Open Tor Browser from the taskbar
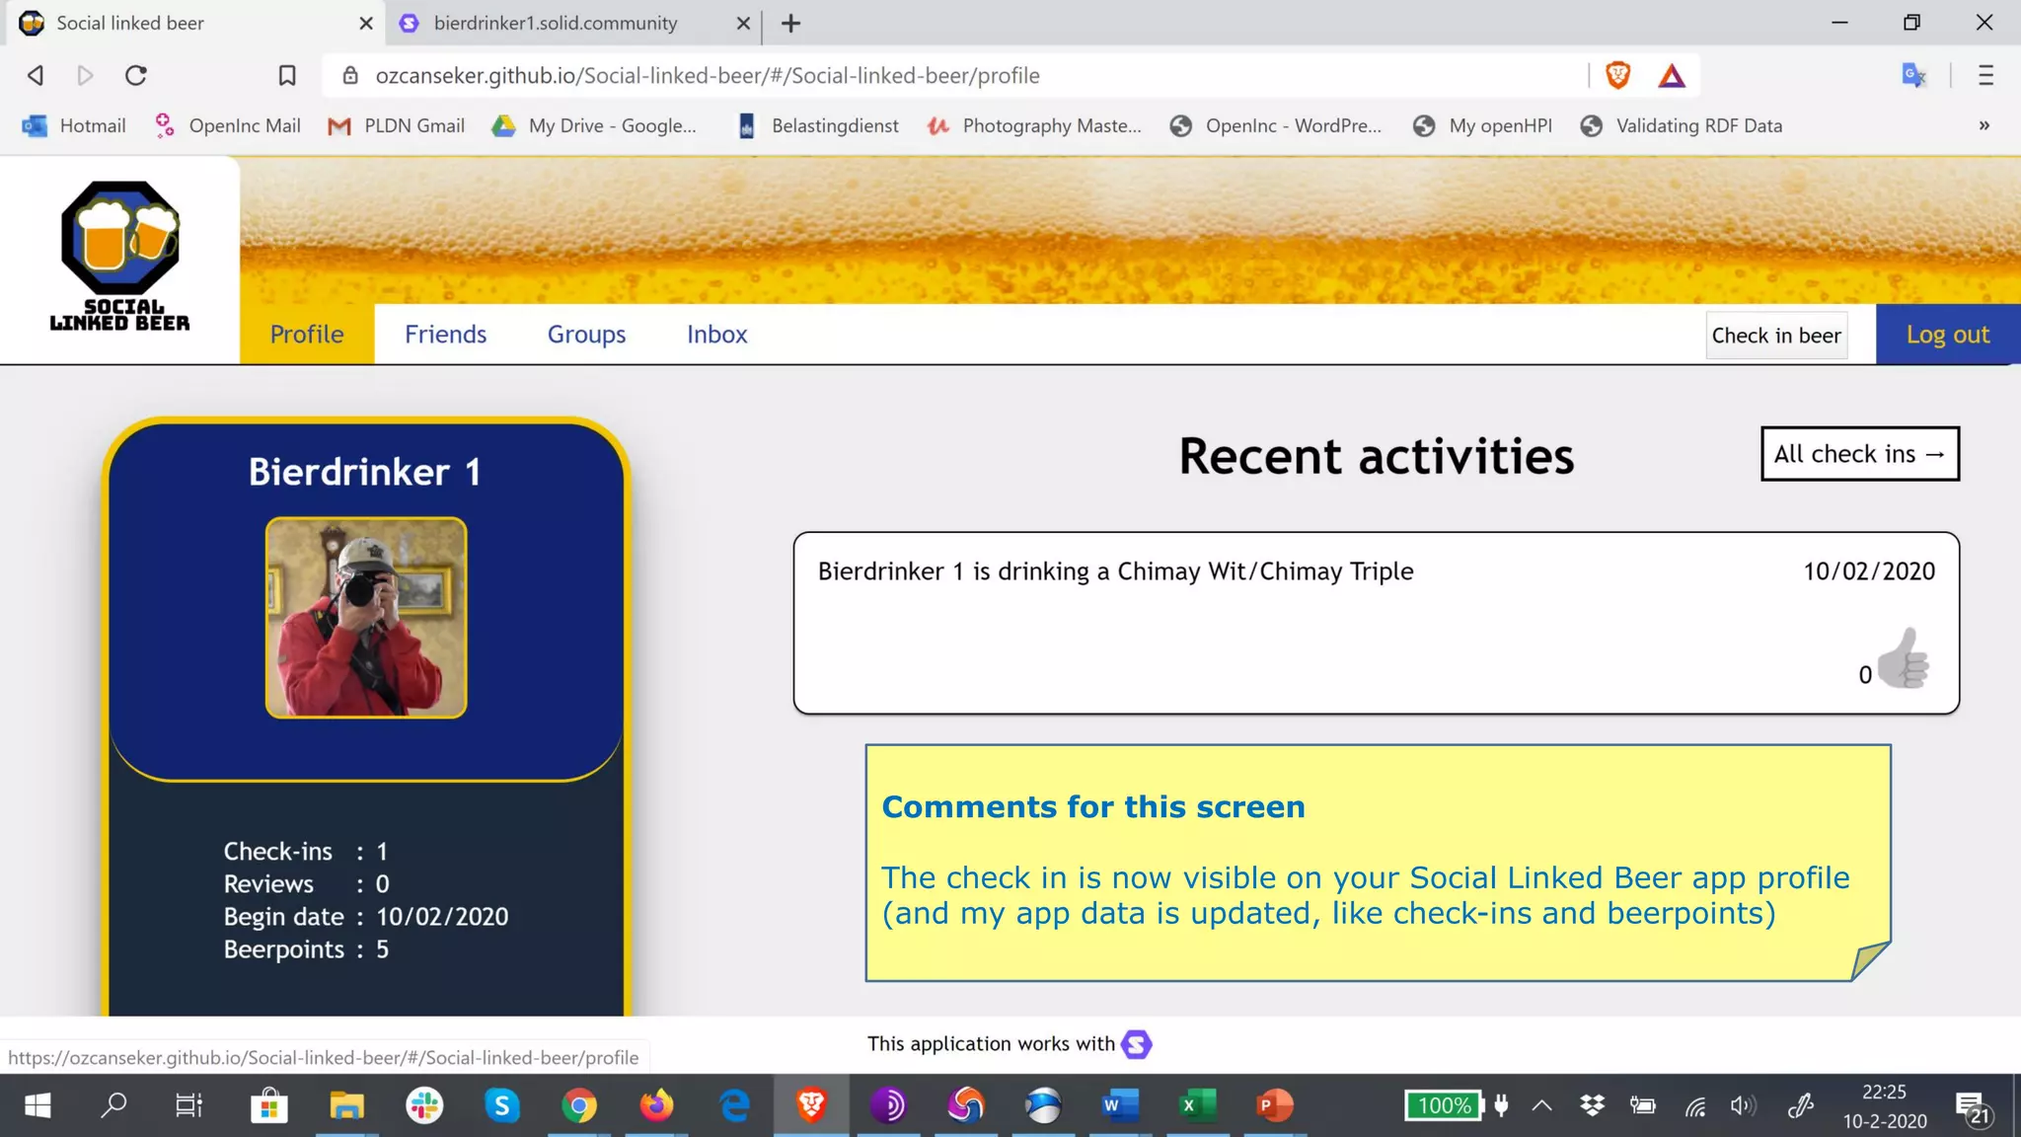2021x1137 pixels. coord(888,1105)
